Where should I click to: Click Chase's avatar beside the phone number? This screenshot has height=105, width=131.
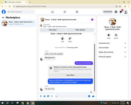41,89
